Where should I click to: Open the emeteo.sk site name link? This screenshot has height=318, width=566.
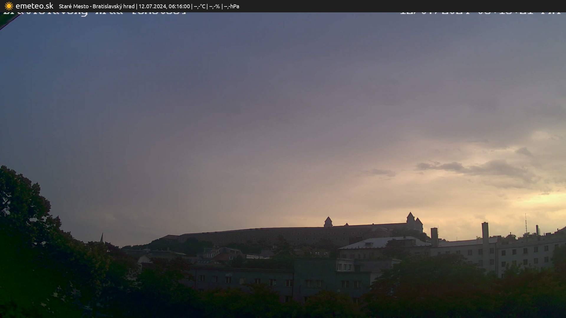(x=34, y=6)
